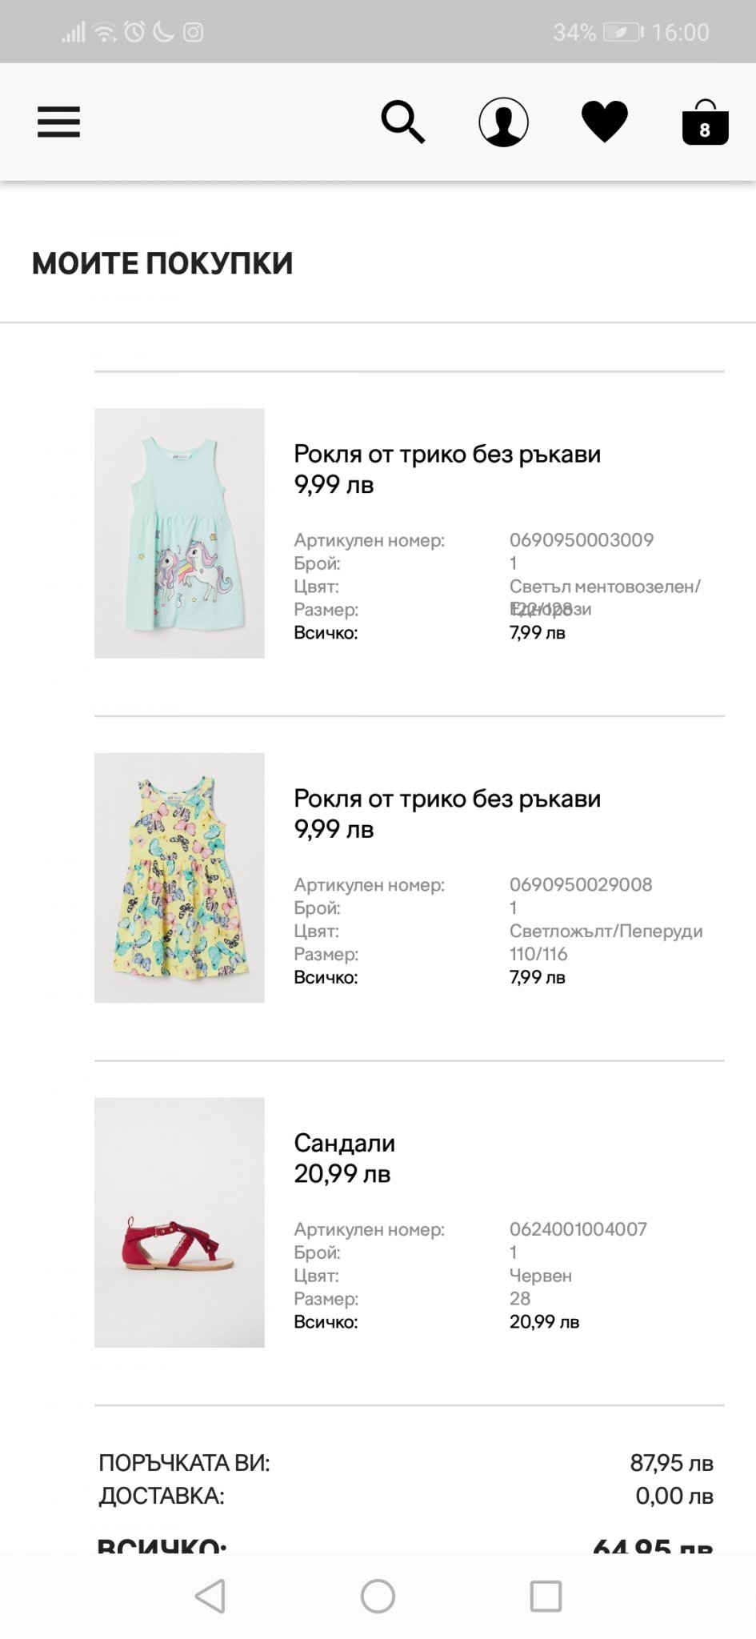This screenshot has height=1639, width=756.
Task: Tap the 'МОИТЕ ПОКУПКИ' heading
Action: pos(162,263)
